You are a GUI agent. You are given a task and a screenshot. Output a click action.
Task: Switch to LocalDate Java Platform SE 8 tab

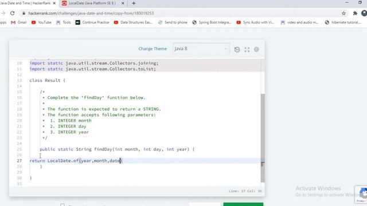click(x=92, y=3)
